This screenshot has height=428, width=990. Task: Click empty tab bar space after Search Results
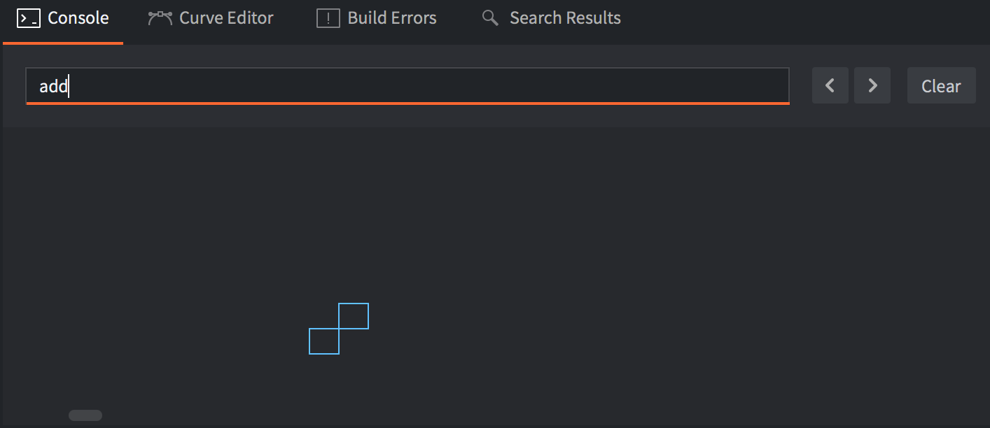coord(805,21)
